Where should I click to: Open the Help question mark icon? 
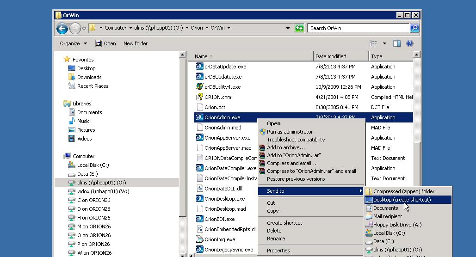point(409,43)
